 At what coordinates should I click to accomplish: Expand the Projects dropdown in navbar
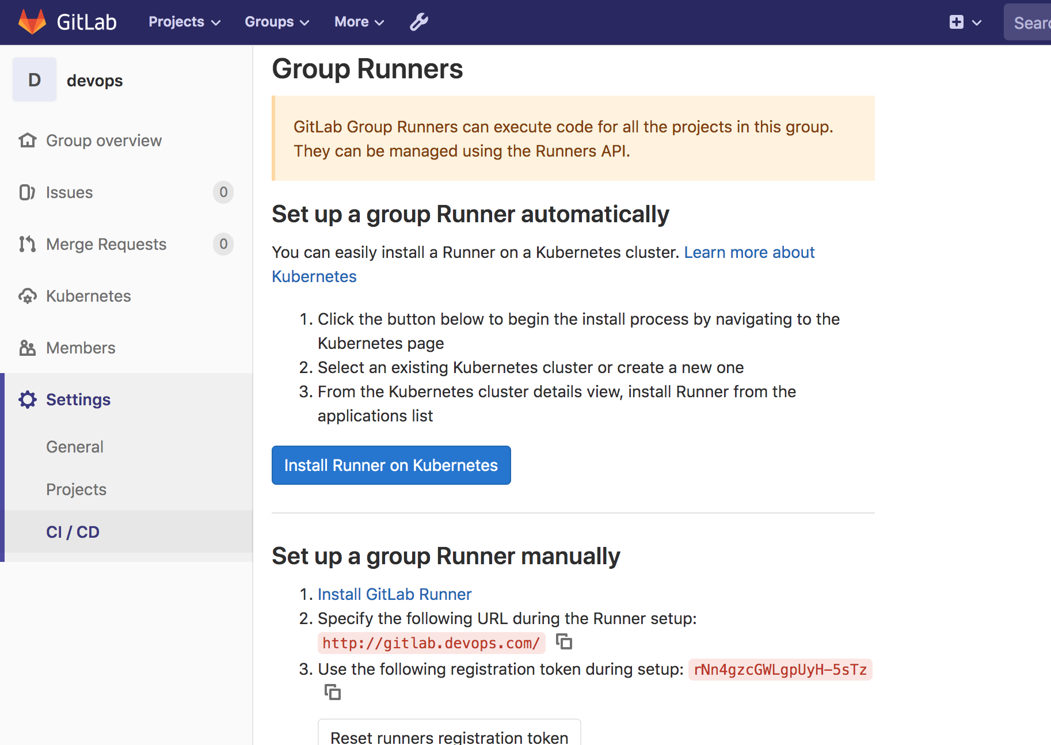click(x=184, y=22)
